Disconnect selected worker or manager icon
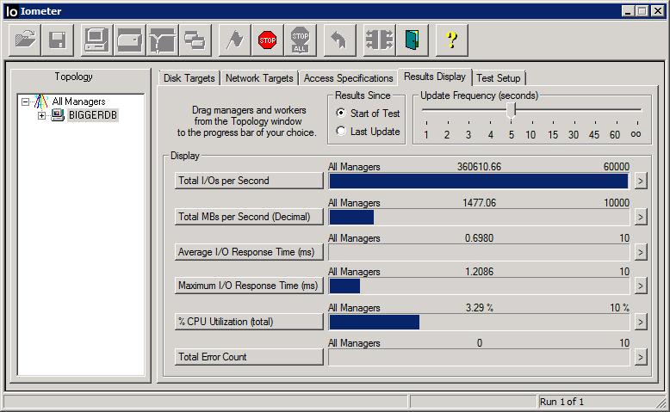This screenshot has height=412, width=670. [380, 40]
